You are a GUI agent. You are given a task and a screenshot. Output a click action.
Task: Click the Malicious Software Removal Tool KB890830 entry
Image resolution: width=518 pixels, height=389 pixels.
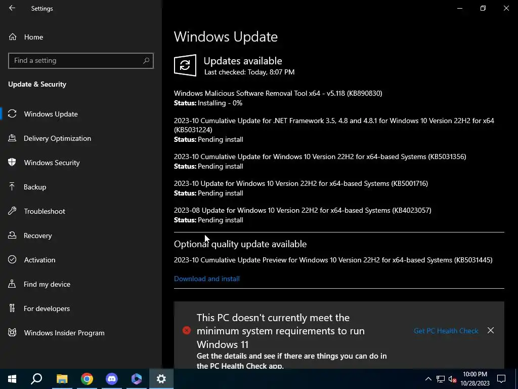pyautogui.click(x=278, y=93)
